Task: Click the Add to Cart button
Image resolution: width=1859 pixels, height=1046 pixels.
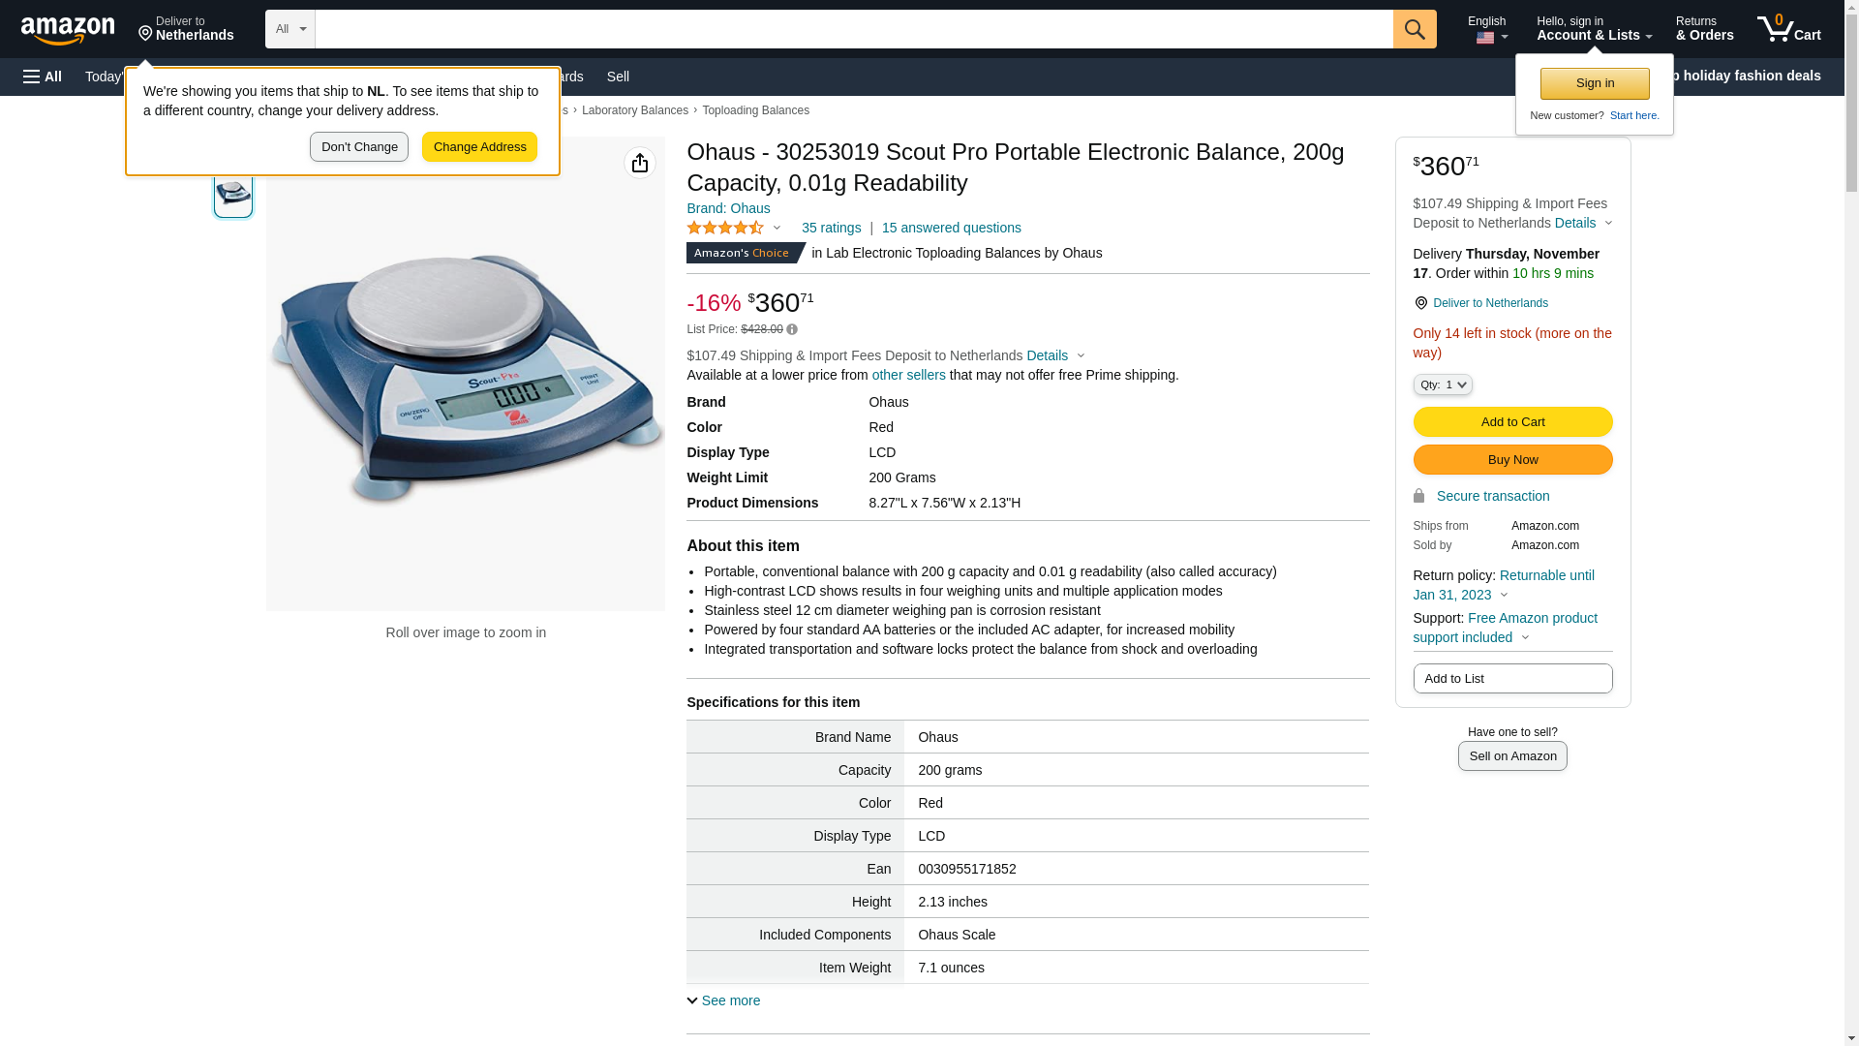Action: point(1512,422)
